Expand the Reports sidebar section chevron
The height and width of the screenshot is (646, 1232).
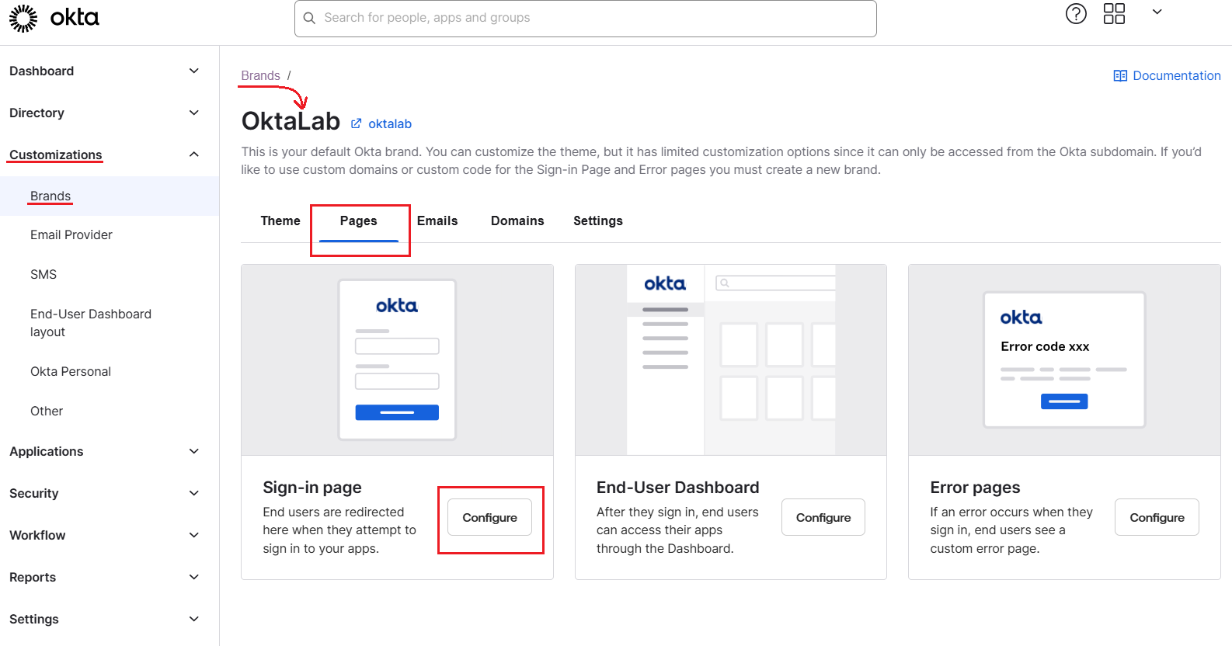click(194, 577)
